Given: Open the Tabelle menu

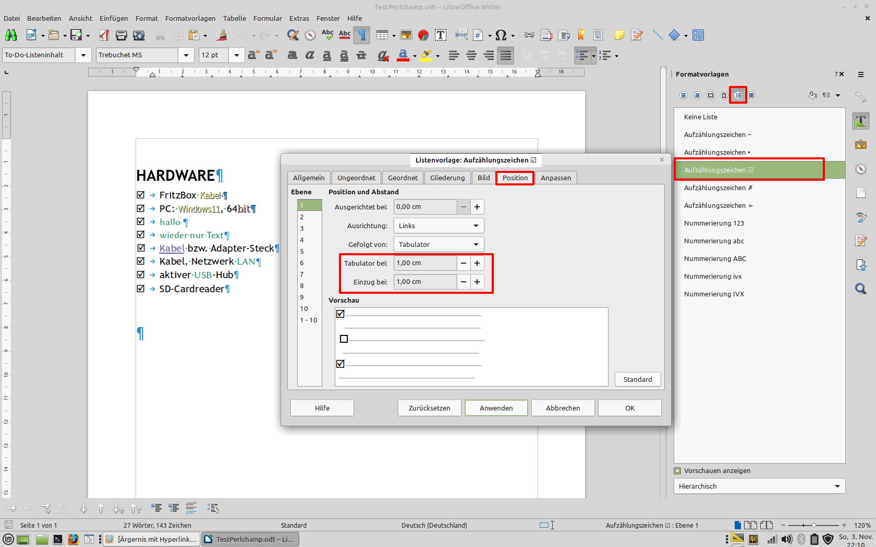Looking at the screenshot, I should (235, 18).
